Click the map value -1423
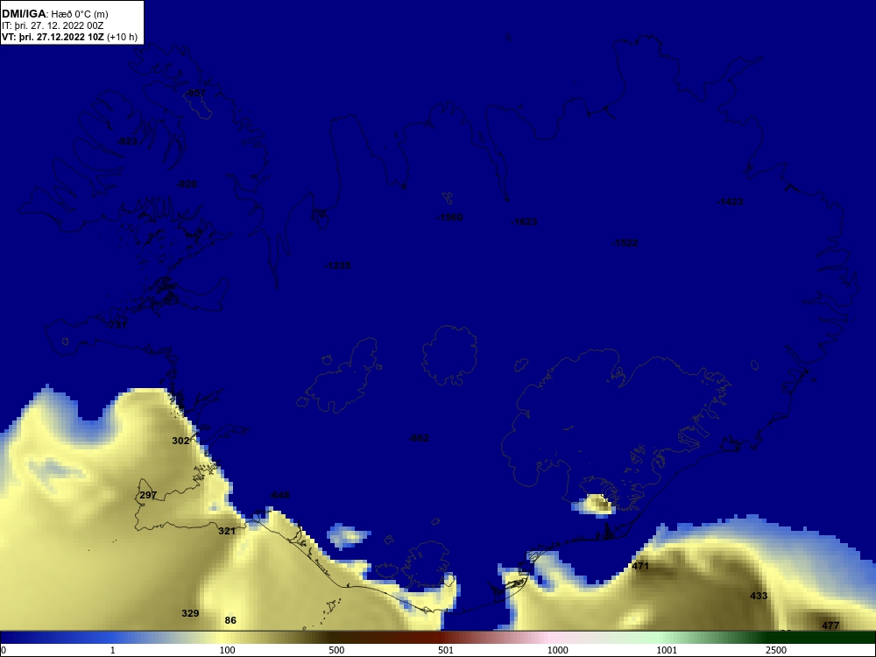 coord(730,201)
